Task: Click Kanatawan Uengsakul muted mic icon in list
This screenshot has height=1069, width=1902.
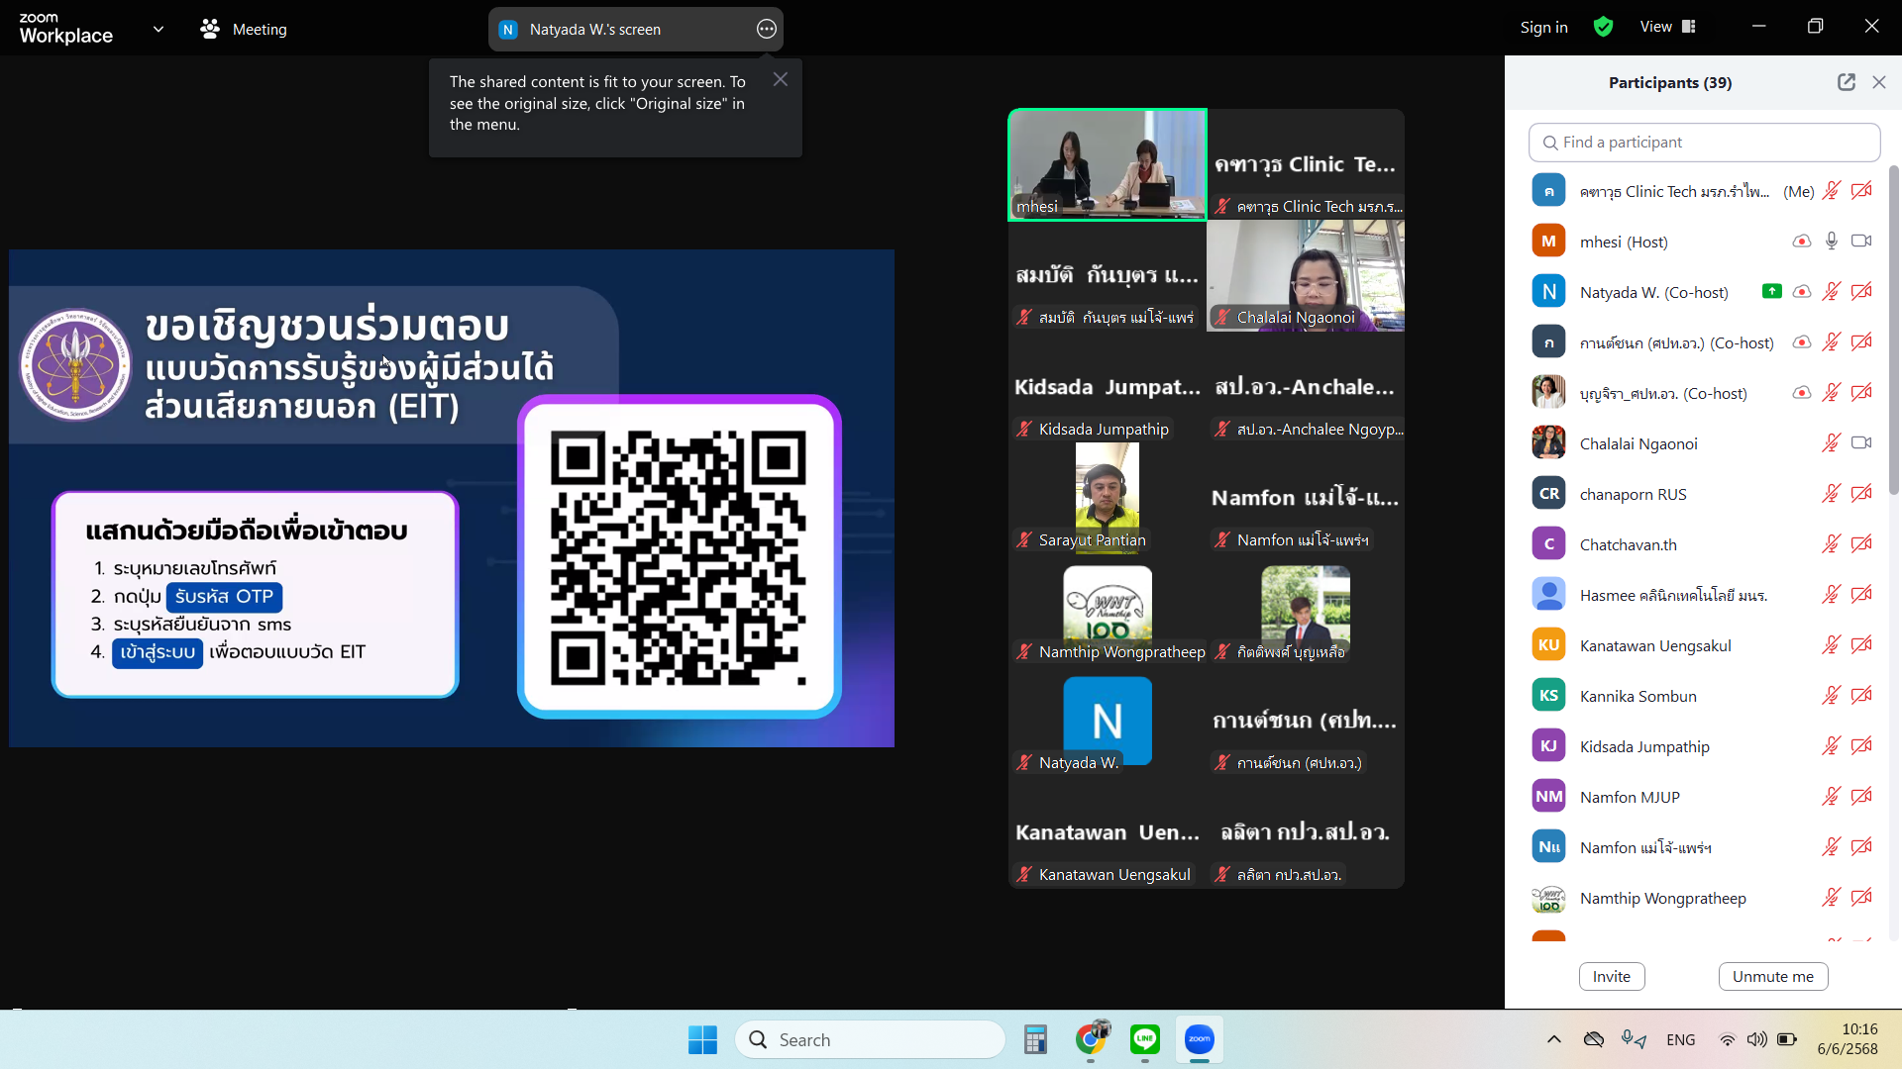Action: tap(1832, 644)
